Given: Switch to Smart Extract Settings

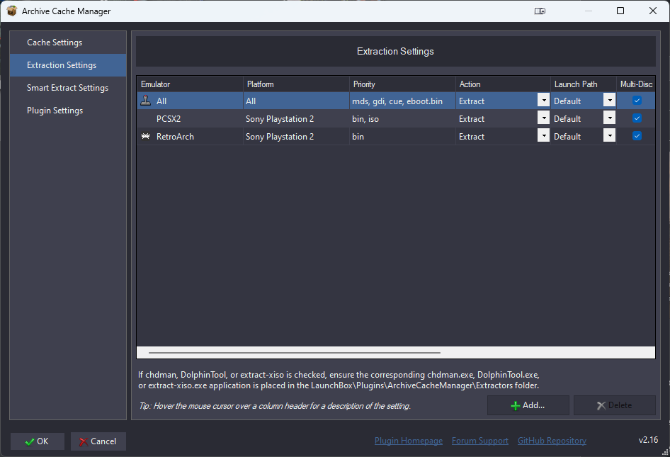Looking at the screenshot, I should 68,88.
